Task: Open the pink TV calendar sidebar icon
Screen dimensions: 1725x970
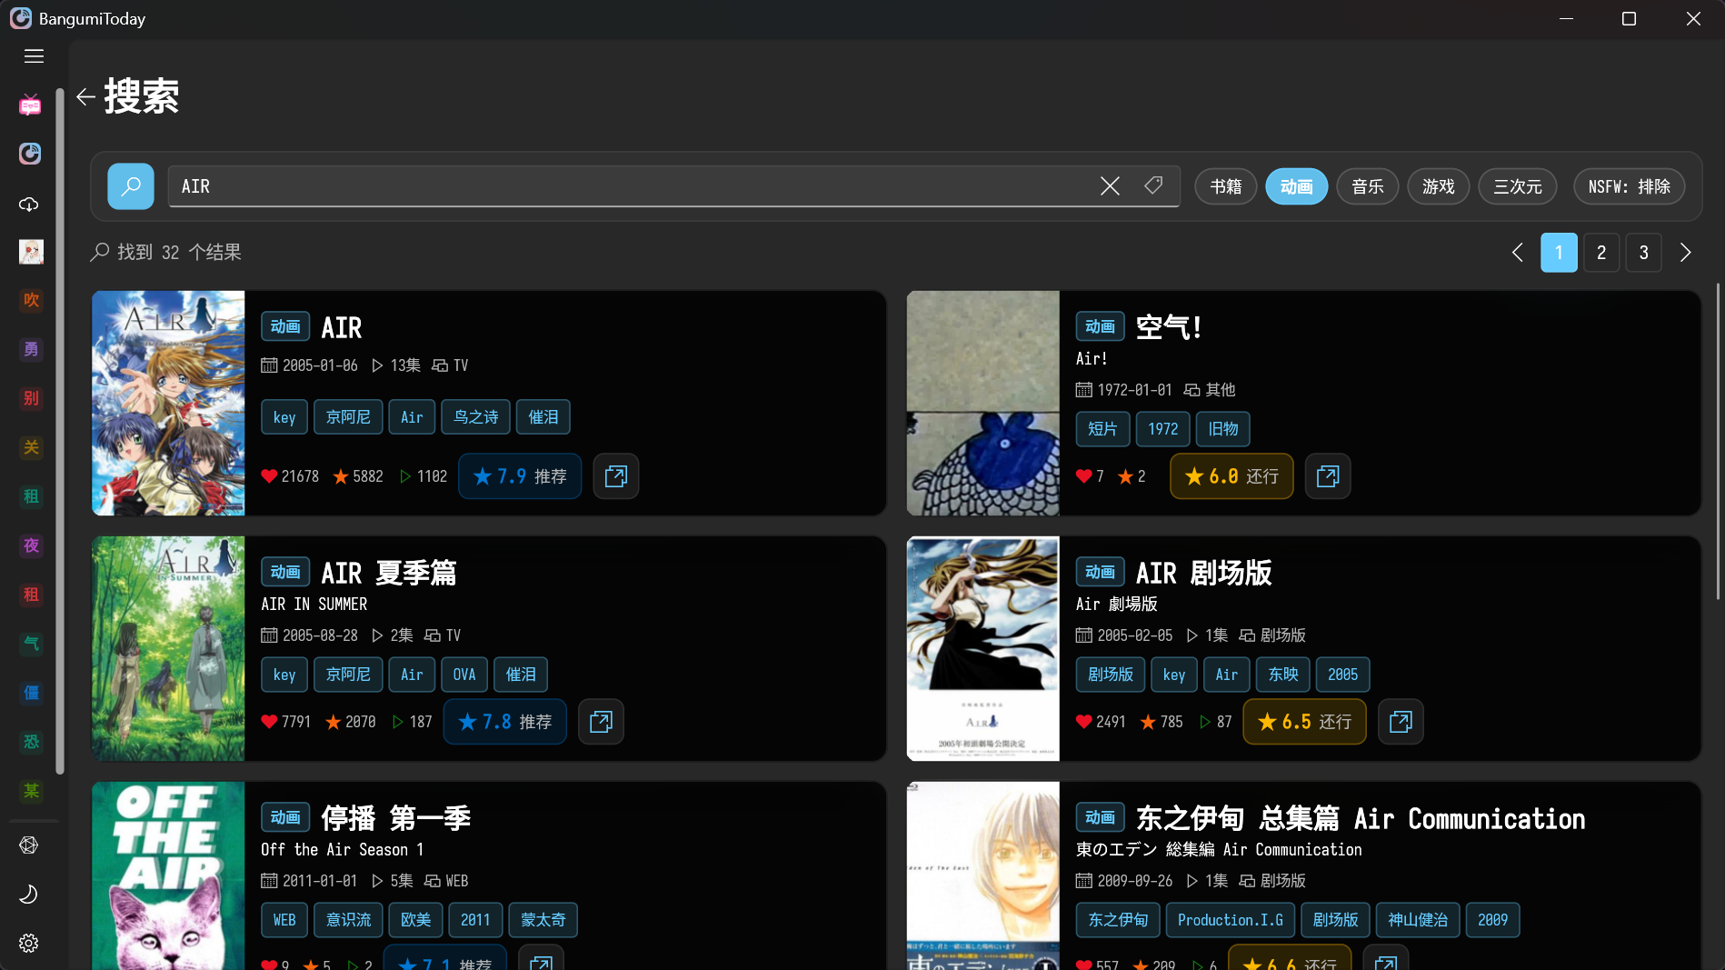Action: pyautogui.click(x=30, y=105)
